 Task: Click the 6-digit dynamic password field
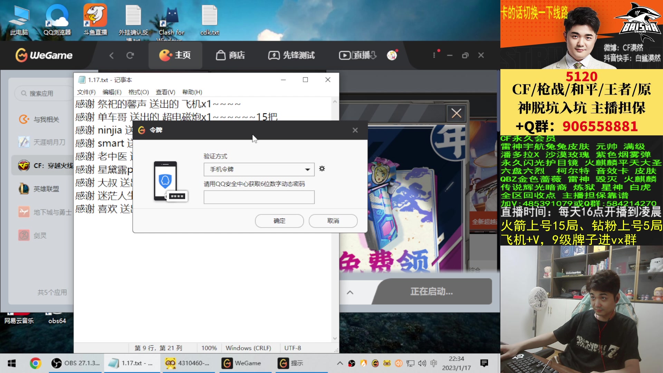pos(259,197)
